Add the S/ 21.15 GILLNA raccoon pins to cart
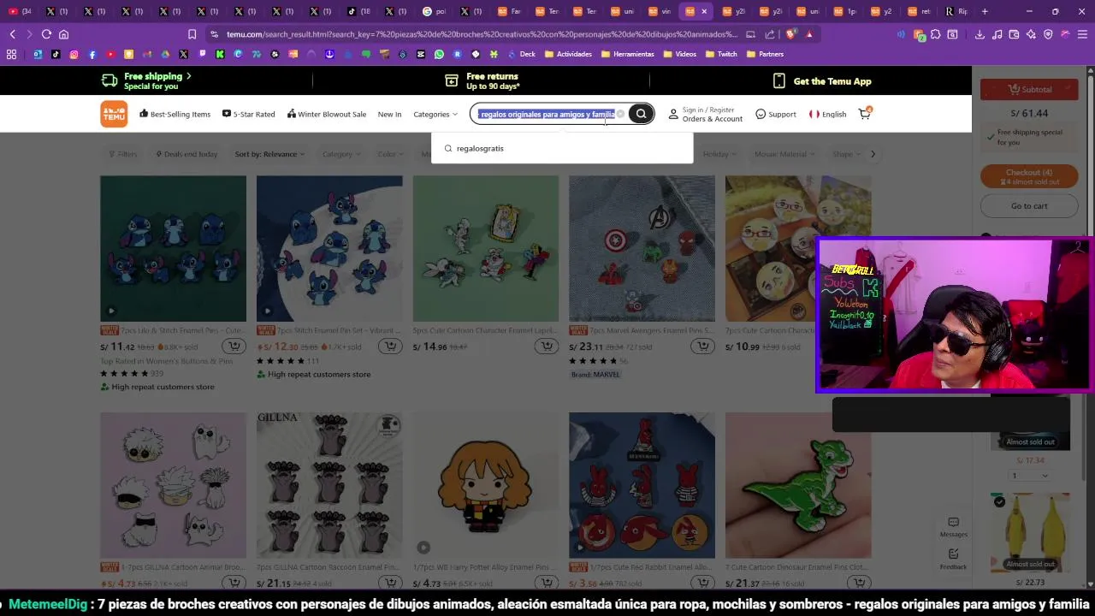Viewport: 1095px width, 616px height. (390, 583)
